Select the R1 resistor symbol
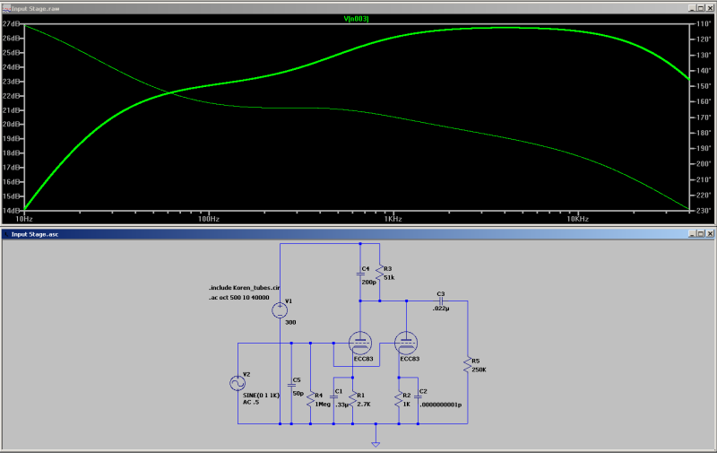Viewport: 717px width, 453px height. point(352,399)
